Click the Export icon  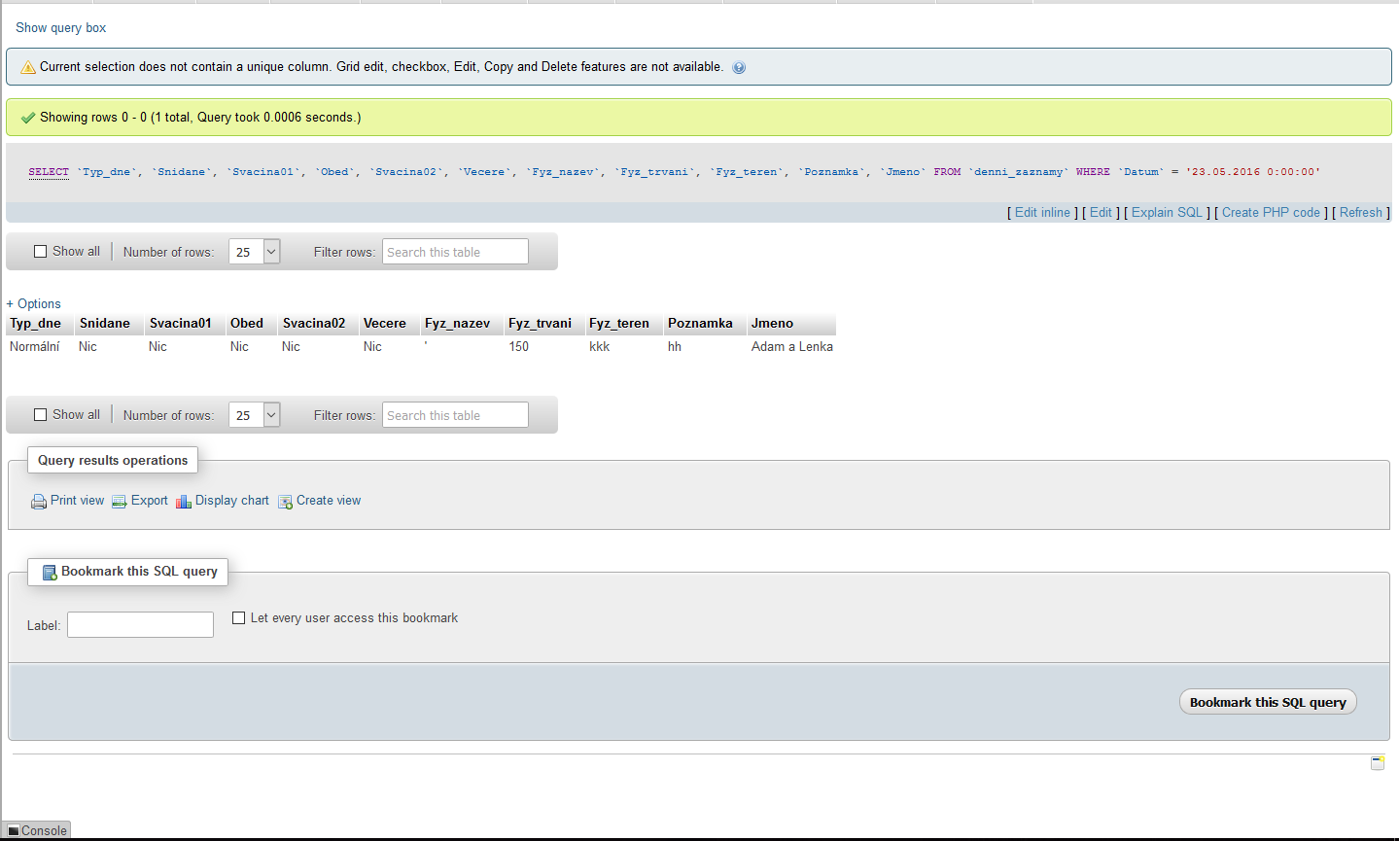point(120,502)
